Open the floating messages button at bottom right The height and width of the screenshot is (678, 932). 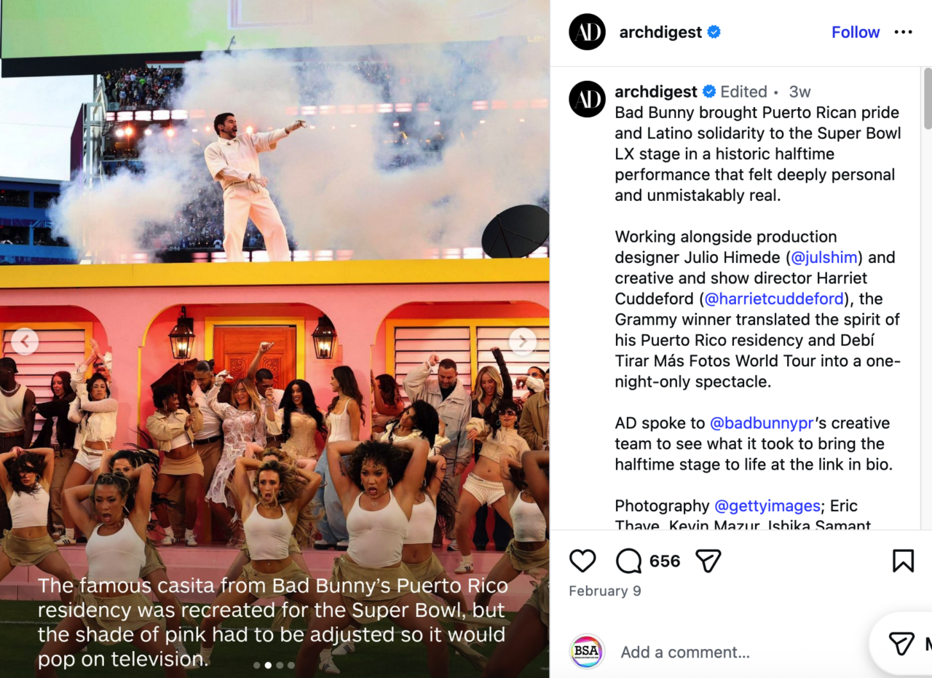point(903,644)
